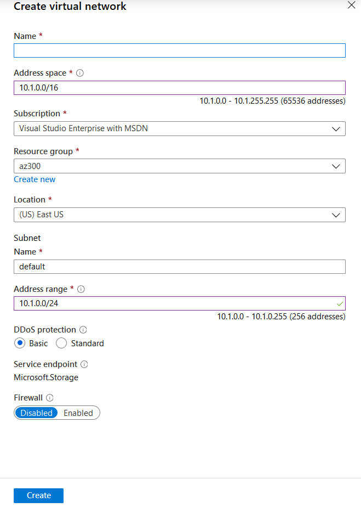Open the Location dropdown

click(179, 215)
